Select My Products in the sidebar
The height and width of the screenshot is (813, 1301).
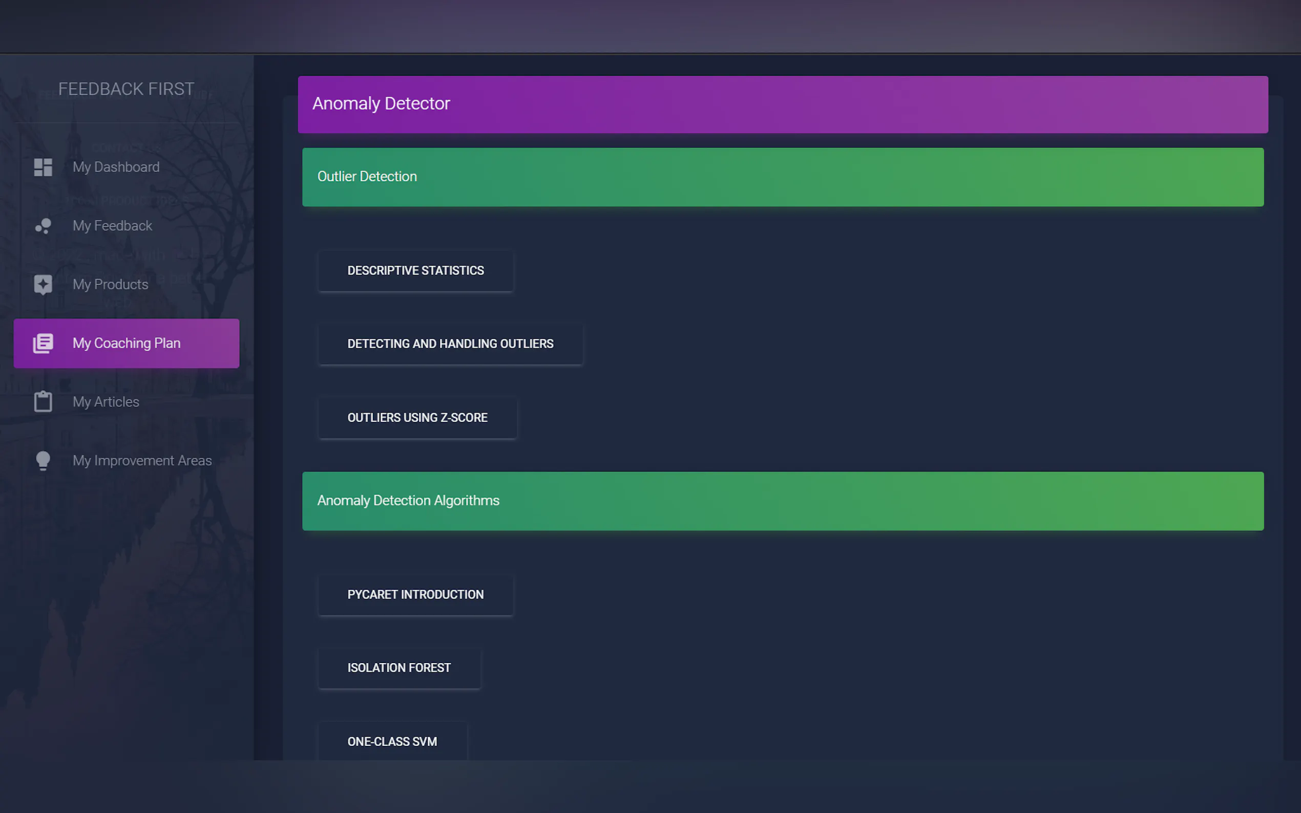point(110,285)
